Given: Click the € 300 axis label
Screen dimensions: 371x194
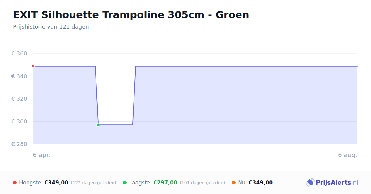Looking at the screenshot, I should [x=19, y=121].
